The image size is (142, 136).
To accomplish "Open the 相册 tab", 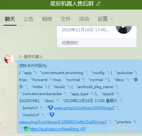I will [47, 19].
